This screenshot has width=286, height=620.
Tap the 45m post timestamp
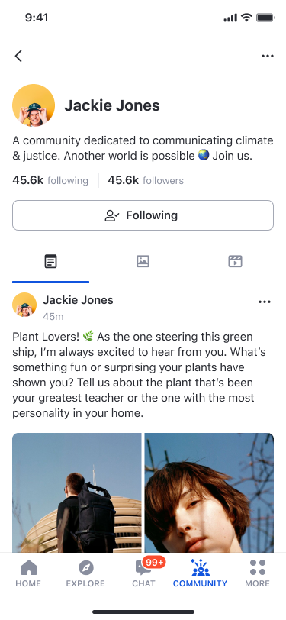pyautogui.click(x=53, y=317)
